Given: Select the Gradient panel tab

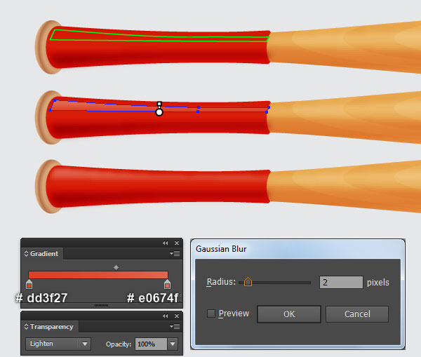Looking at the screenshot, I should coord(44,254).
